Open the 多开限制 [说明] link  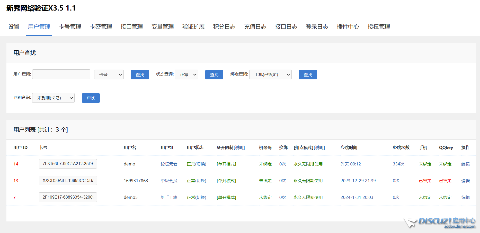click(x=239, y=147)
